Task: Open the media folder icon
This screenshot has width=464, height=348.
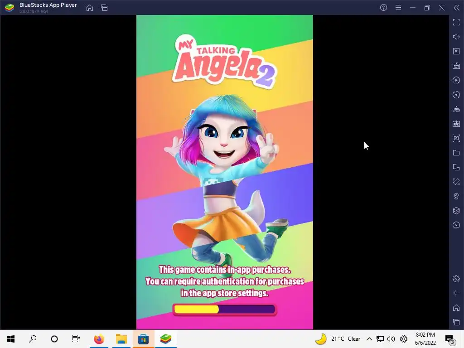Action: point(456,153)
